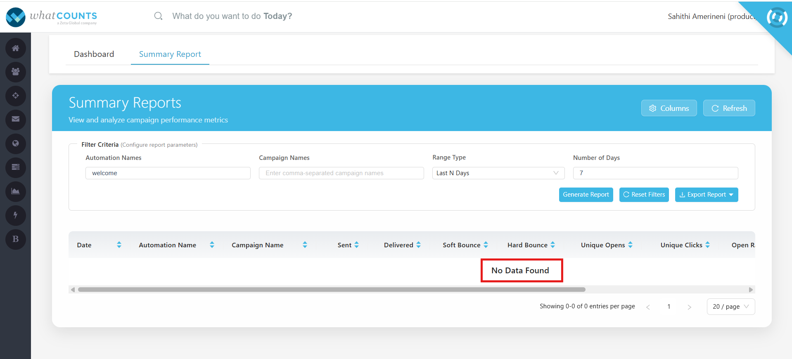Open the 20 / page size selector
Viewport: 792px width, 359px height.
tap(730, 307)
